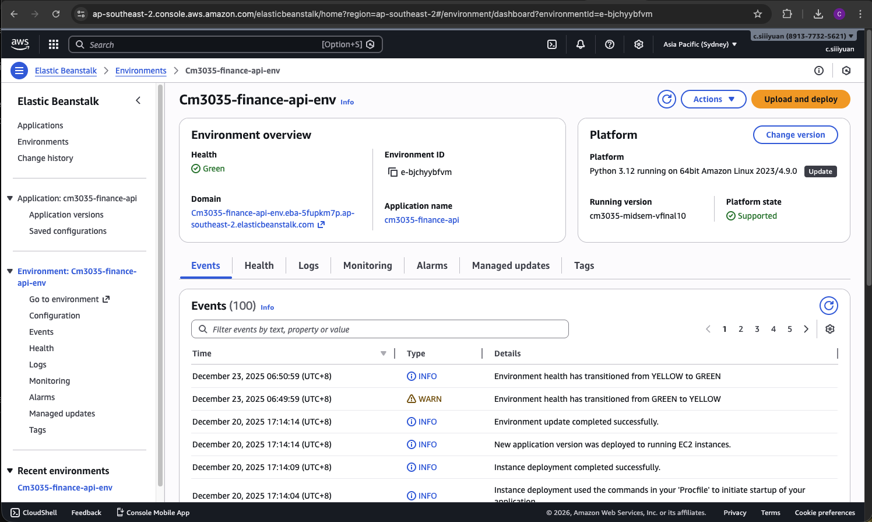Screen dimensions: 872x522
Task: Open the AWS services grid menu
Action: pos(54,44)
